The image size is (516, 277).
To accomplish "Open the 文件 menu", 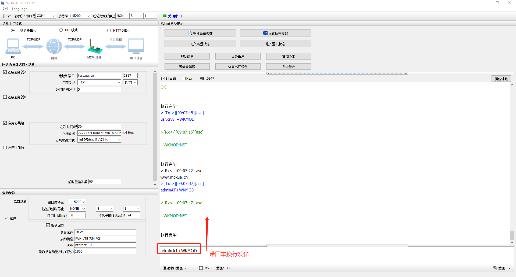I will point(5,9).
